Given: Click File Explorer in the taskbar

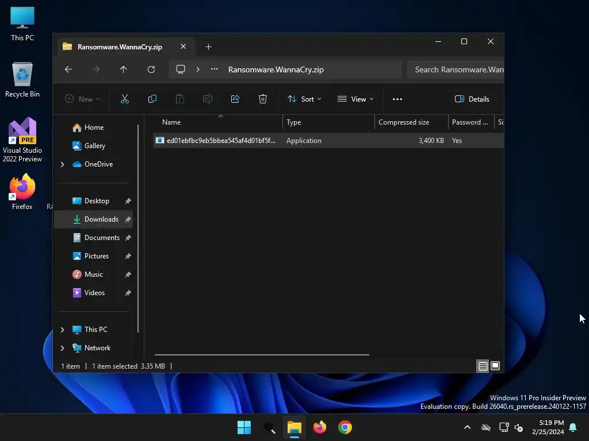Looking at the screenshot, I should [294, 427].
